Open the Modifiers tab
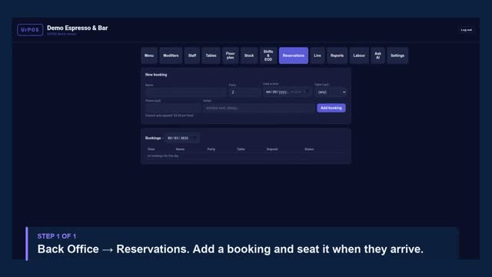 [171, 55]
